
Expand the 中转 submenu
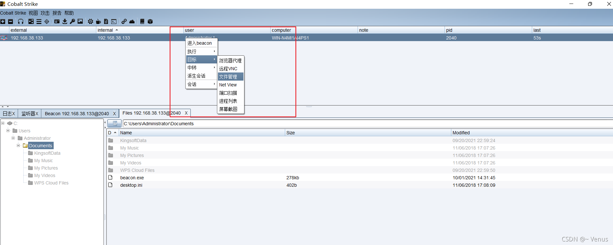pyautogui.click(x=201, y=67)
